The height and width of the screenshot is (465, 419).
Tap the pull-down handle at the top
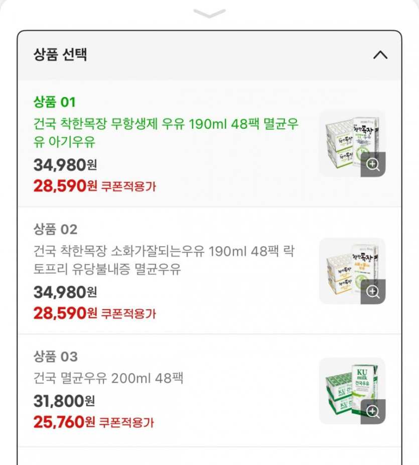(209, 14)
